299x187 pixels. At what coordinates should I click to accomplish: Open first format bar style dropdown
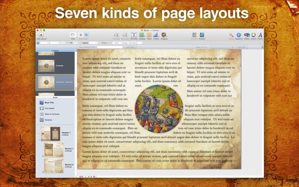44,43
